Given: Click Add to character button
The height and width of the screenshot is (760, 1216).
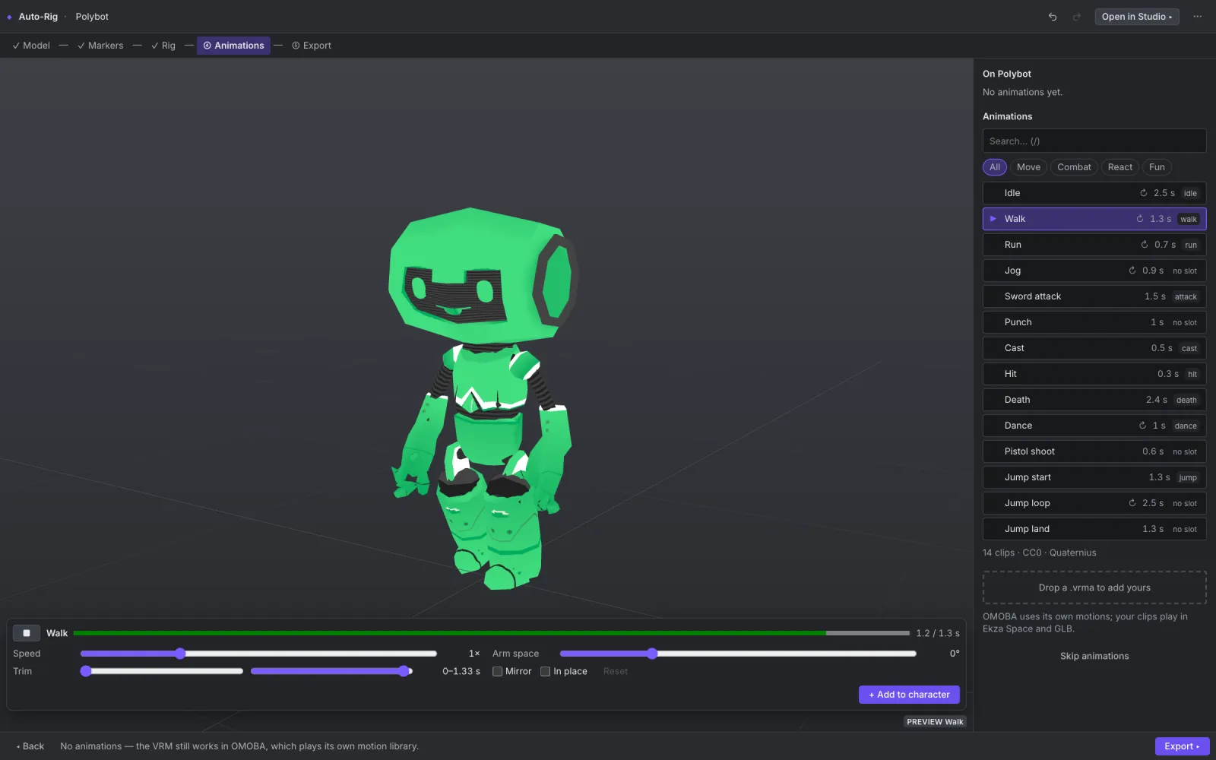Looking at the screenshot, I should 909,695.
